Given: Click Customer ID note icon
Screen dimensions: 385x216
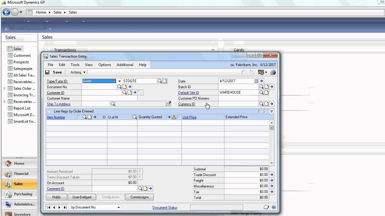Looking at the screenshot, I should (x=130, y=93).
